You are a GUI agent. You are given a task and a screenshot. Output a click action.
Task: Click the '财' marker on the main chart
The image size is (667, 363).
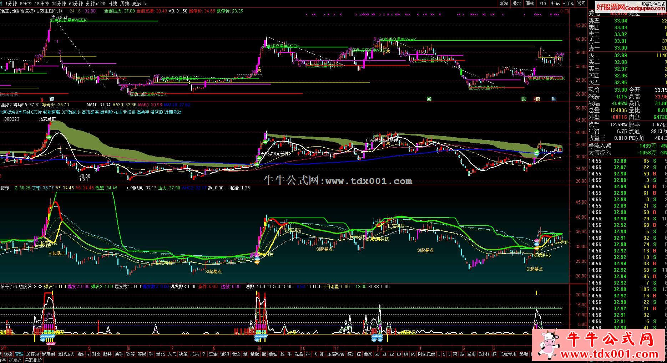tap(554, 99)
